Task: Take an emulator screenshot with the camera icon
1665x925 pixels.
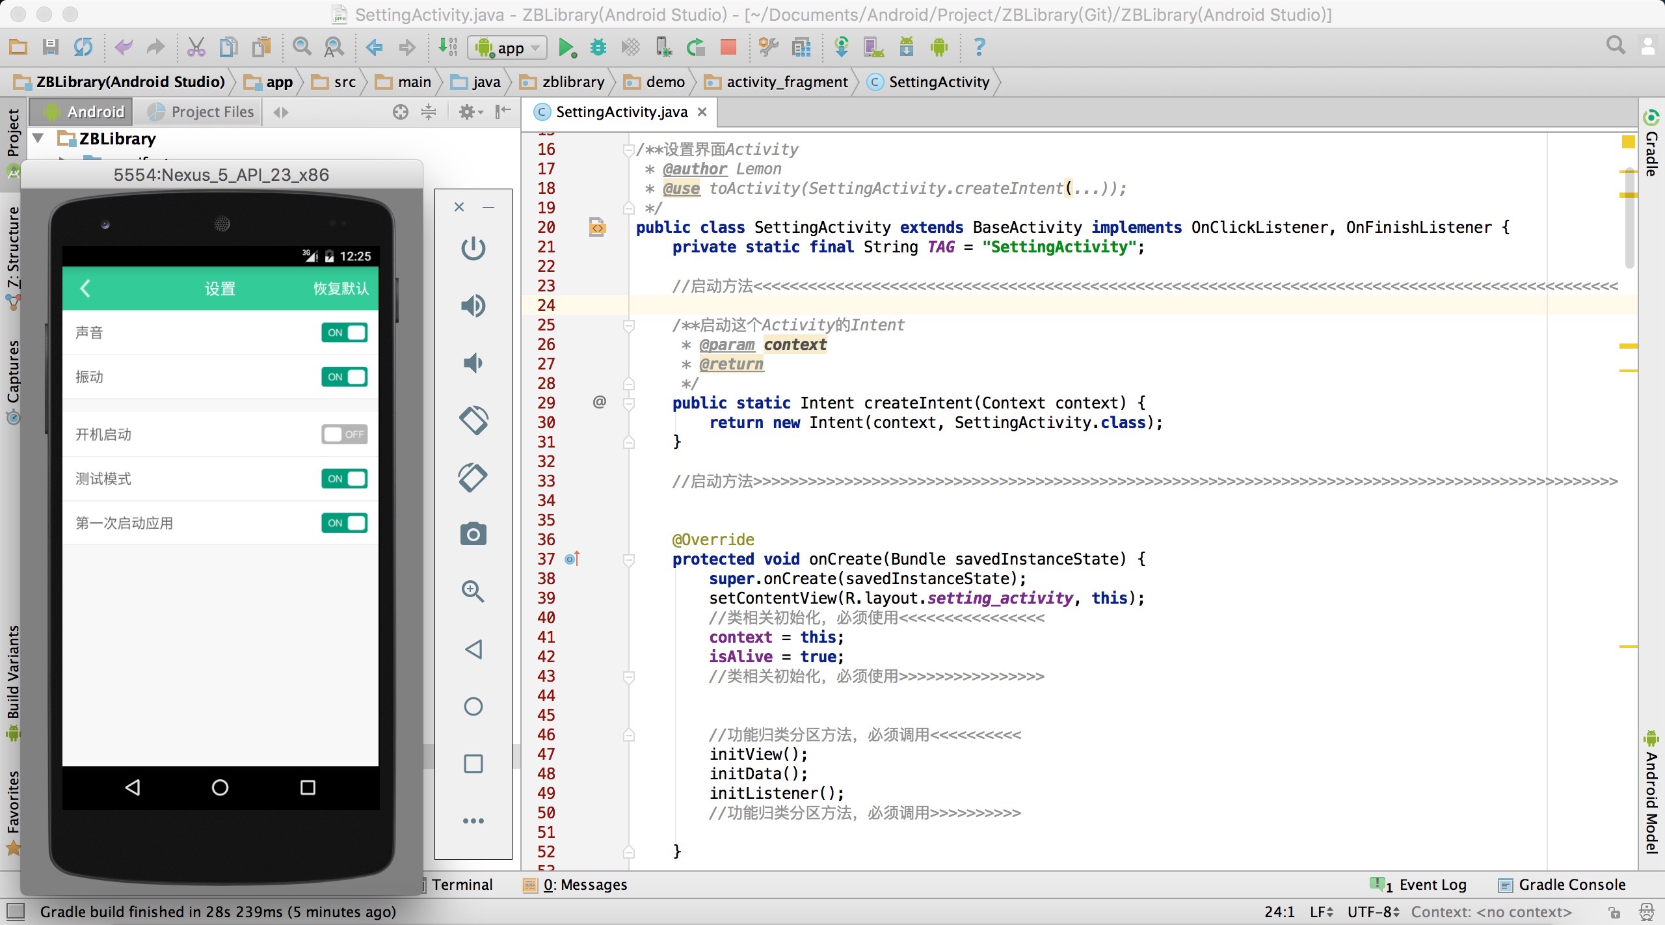Action: click(x=473, y=535)
